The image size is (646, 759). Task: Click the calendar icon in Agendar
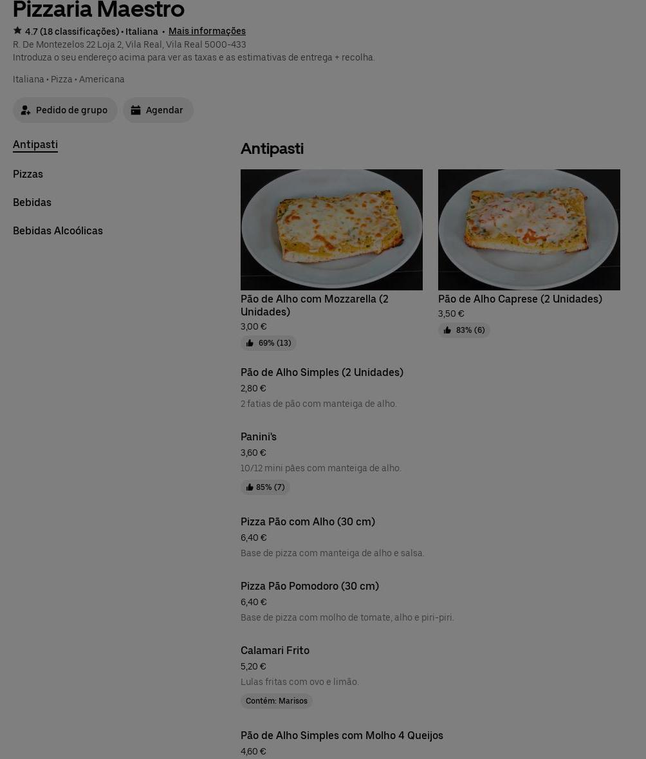click(136, 110)
